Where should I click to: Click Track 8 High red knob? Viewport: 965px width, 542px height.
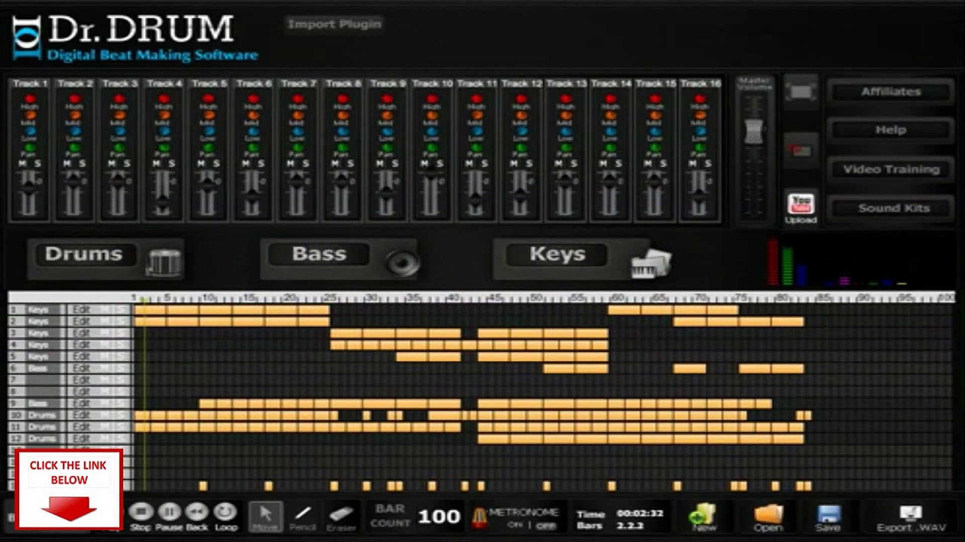pyautogui.click(x=342, y=99)
